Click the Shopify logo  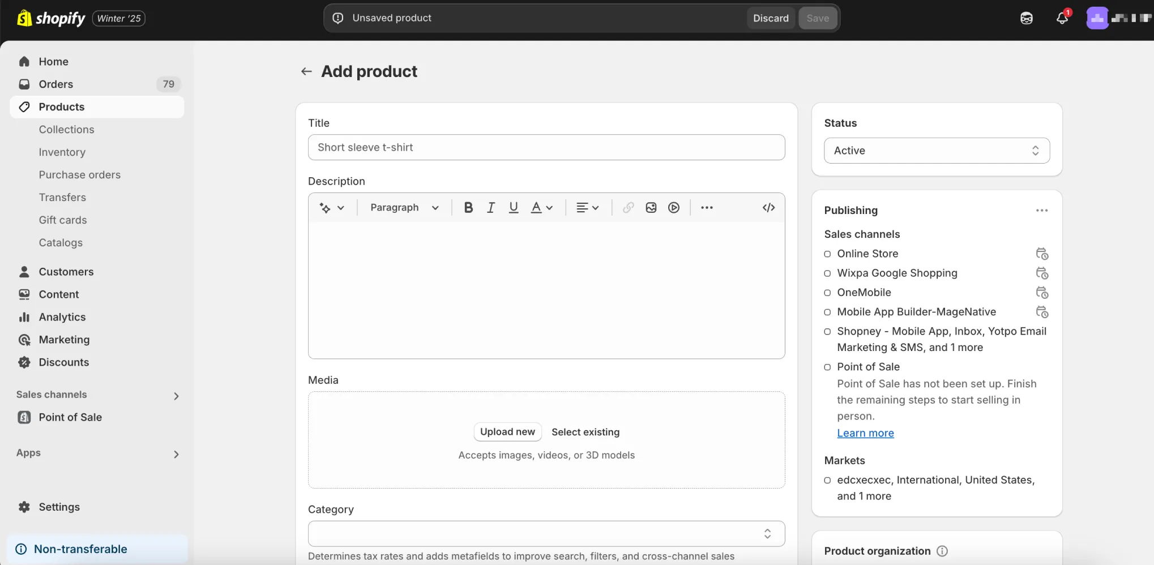(51, 18)
